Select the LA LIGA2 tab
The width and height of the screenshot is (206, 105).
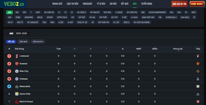pos(134,17)
